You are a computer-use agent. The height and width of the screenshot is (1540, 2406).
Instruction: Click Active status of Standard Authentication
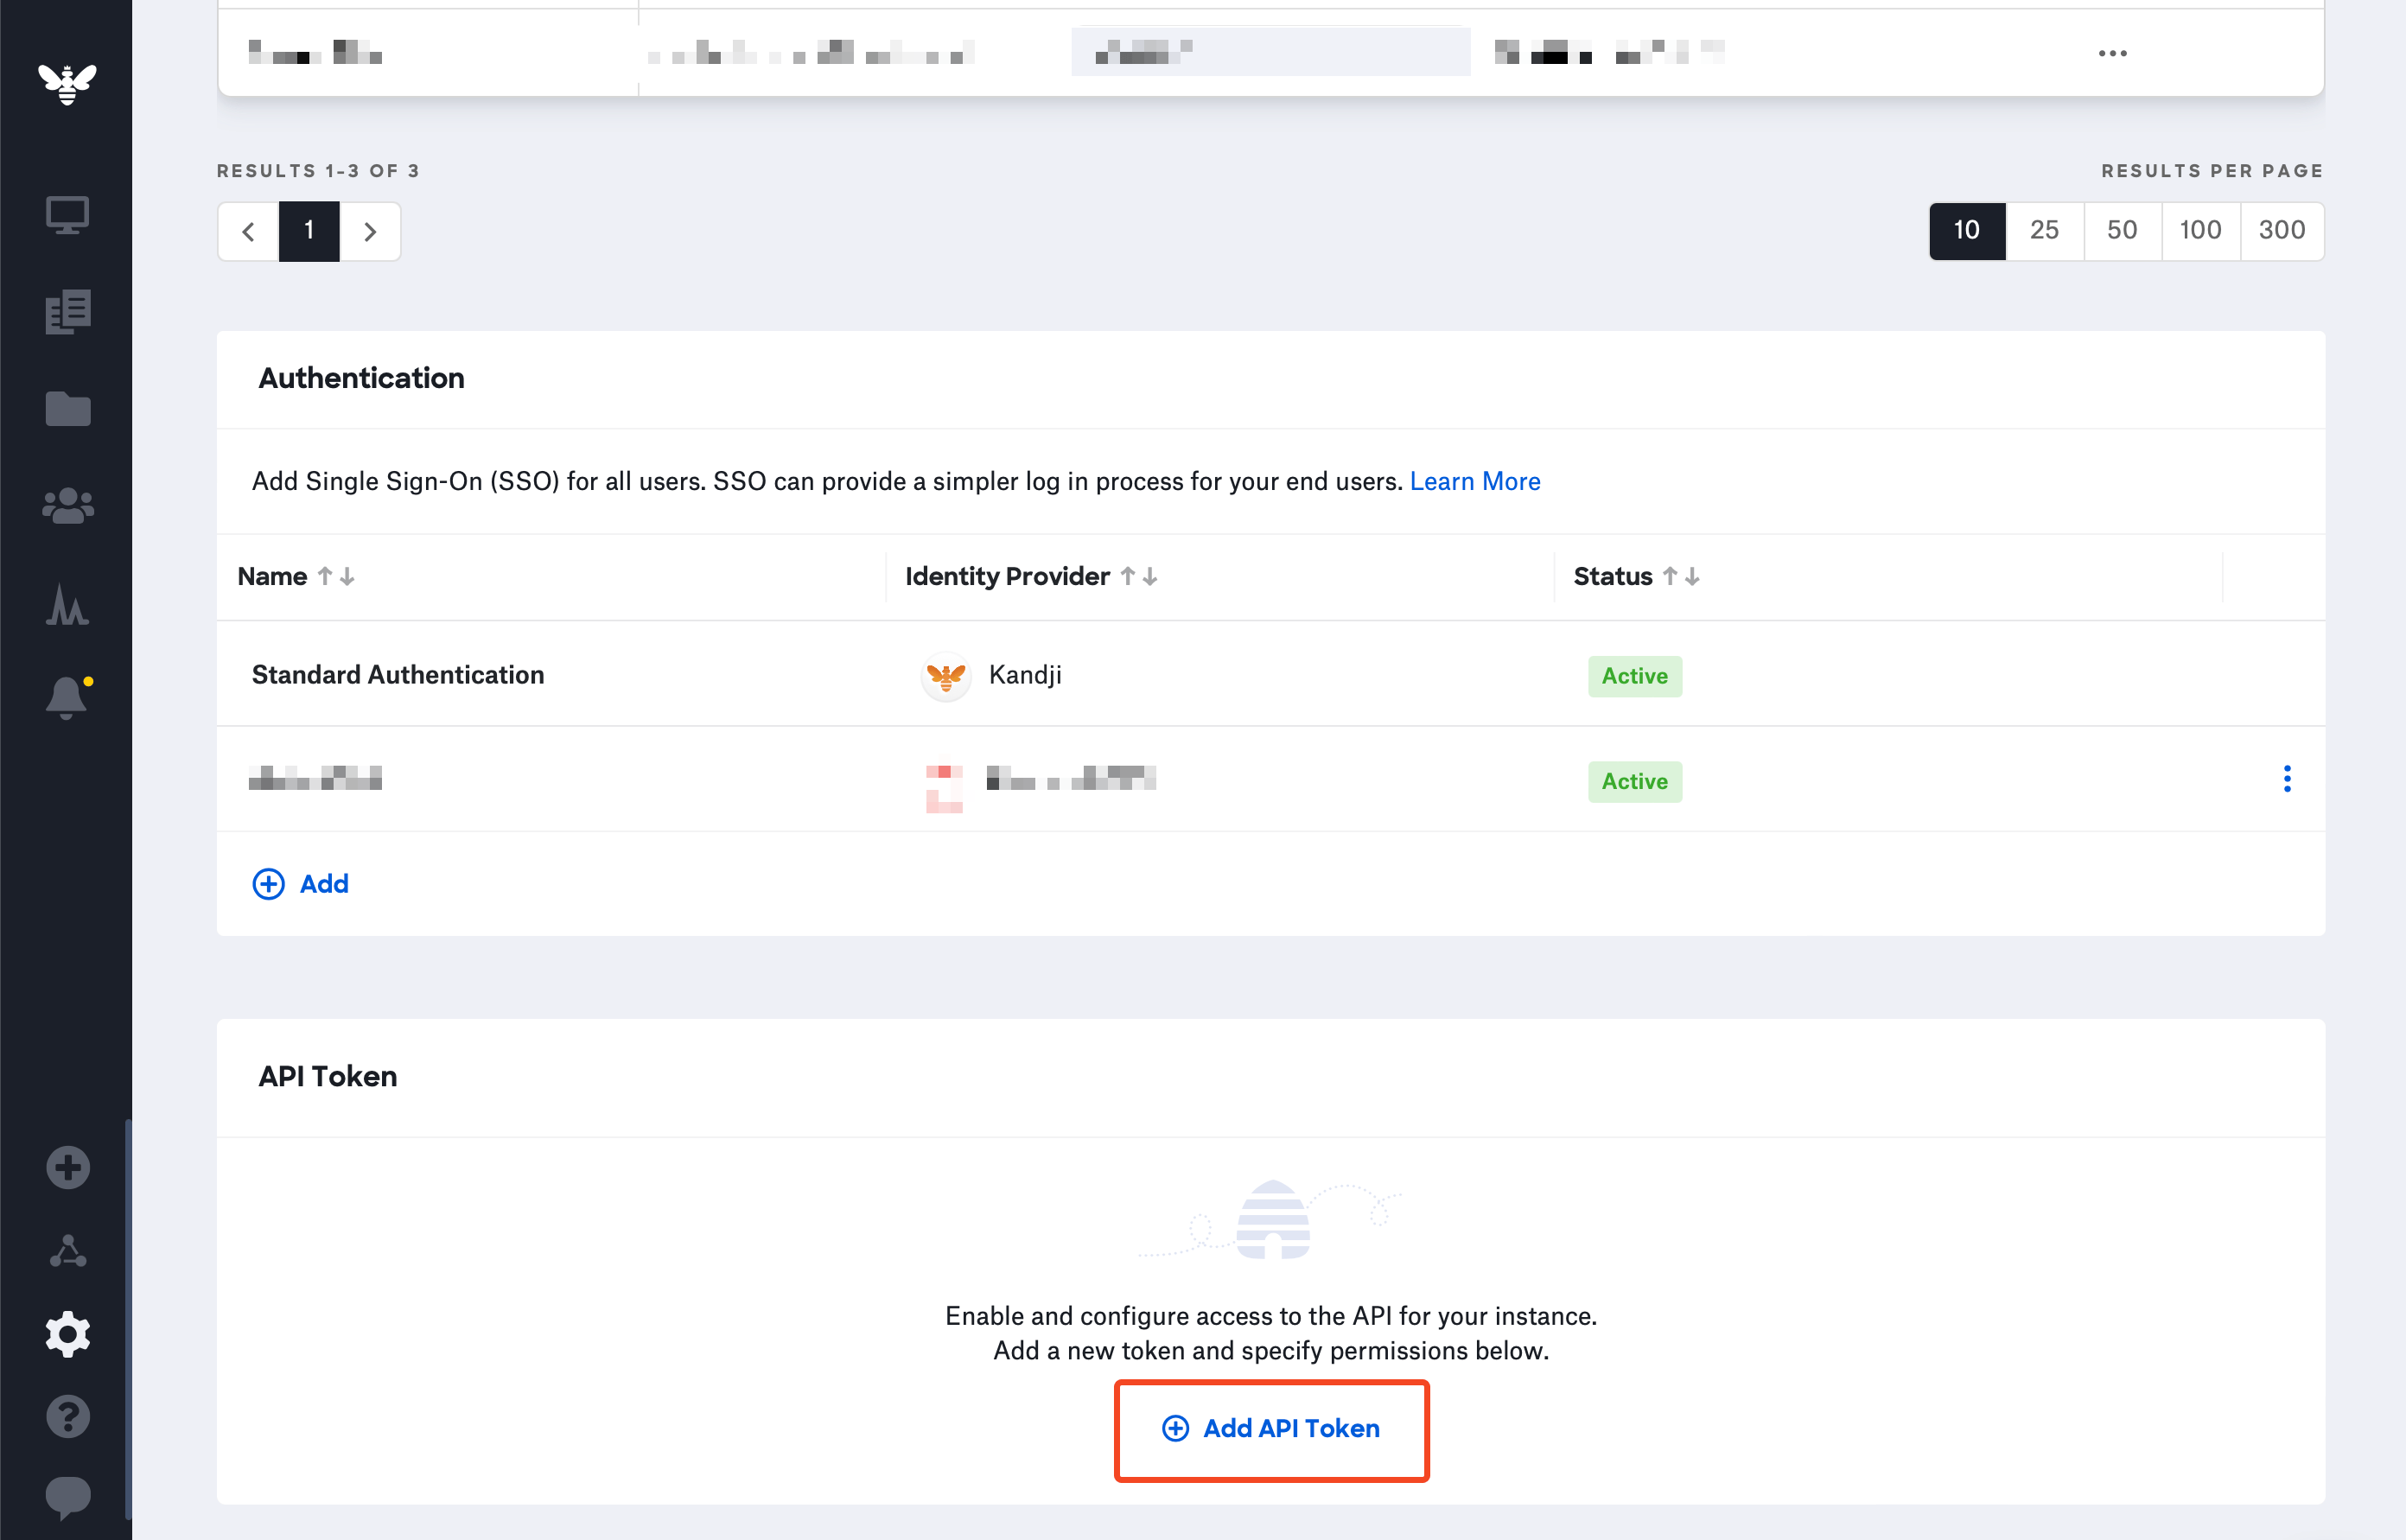(x=1635, y=677)
